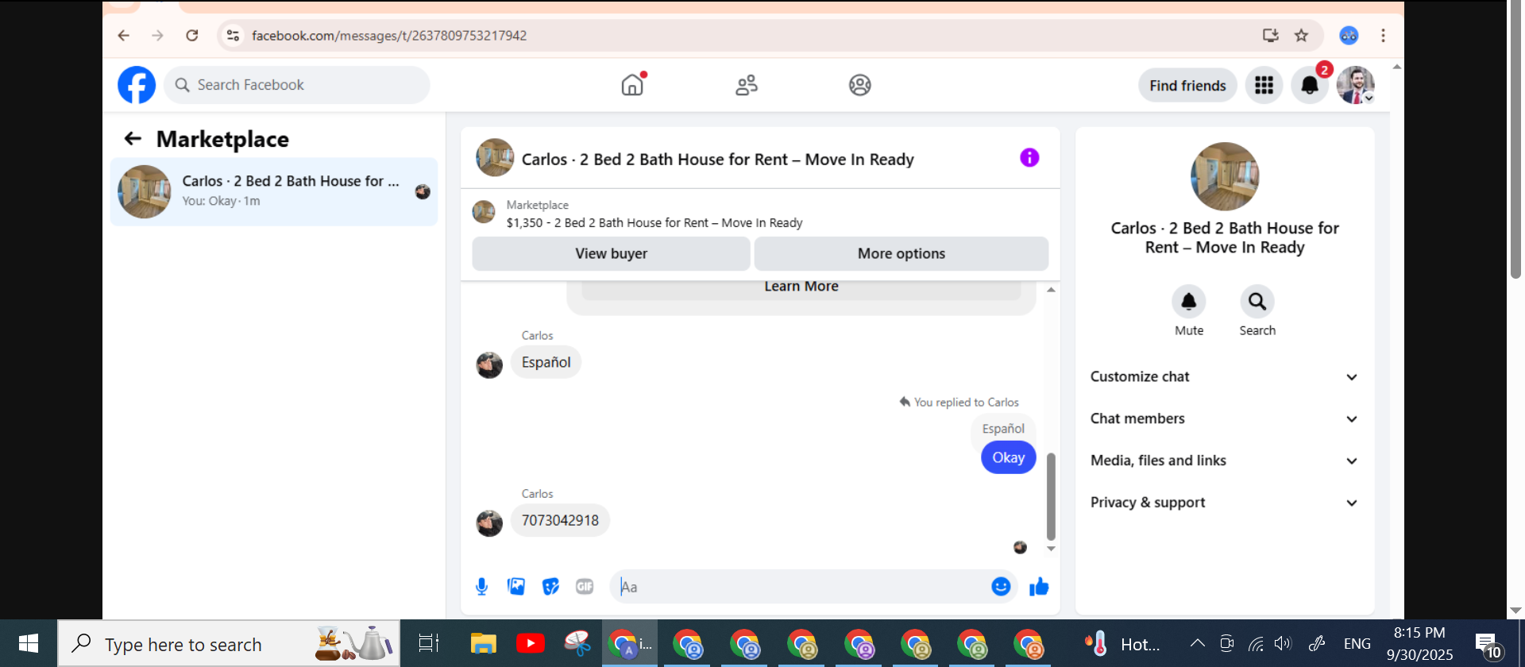The height and width of the screenshot is (667, 1525).
Task: Open Windows notification center icon
Action: (x=1488, y=645)
